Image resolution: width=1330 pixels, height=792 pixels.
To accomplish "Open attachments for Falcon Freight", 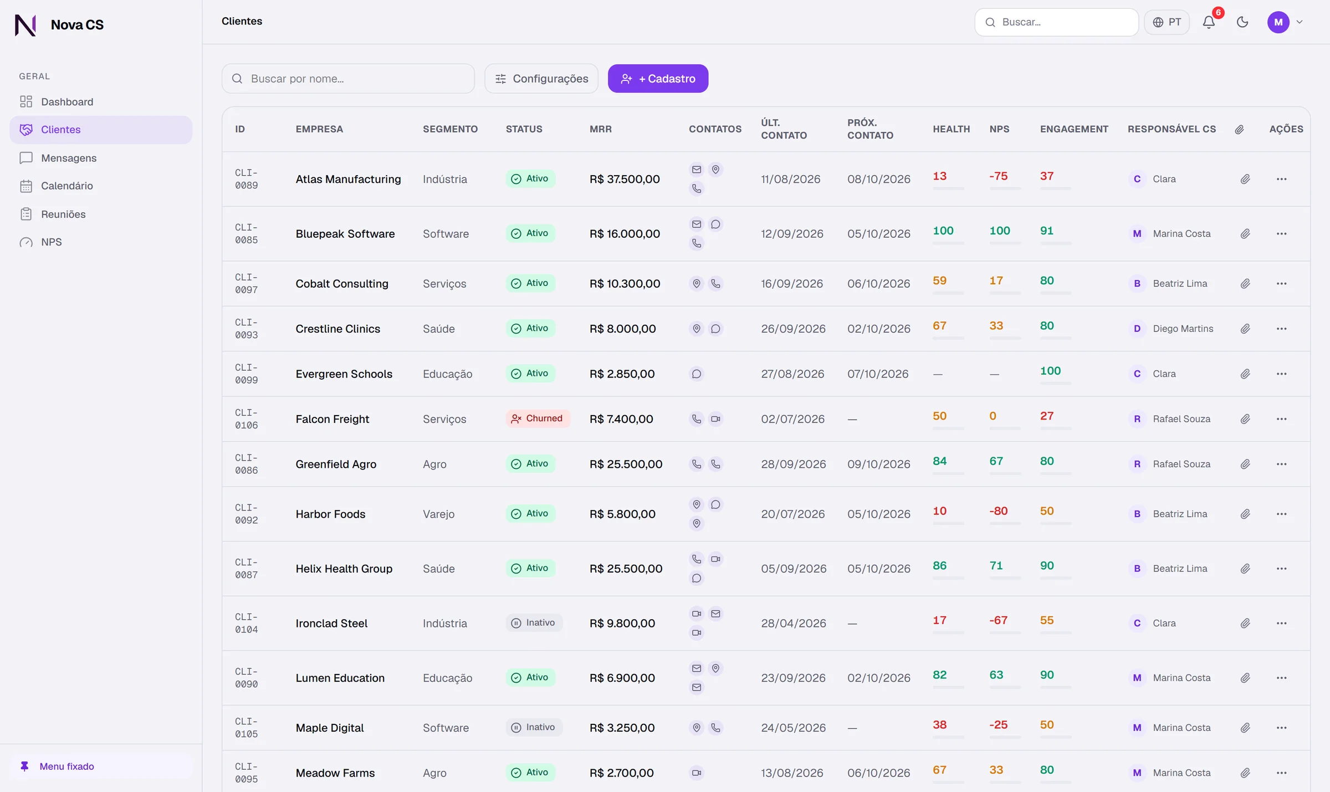I will point(1245,419).
